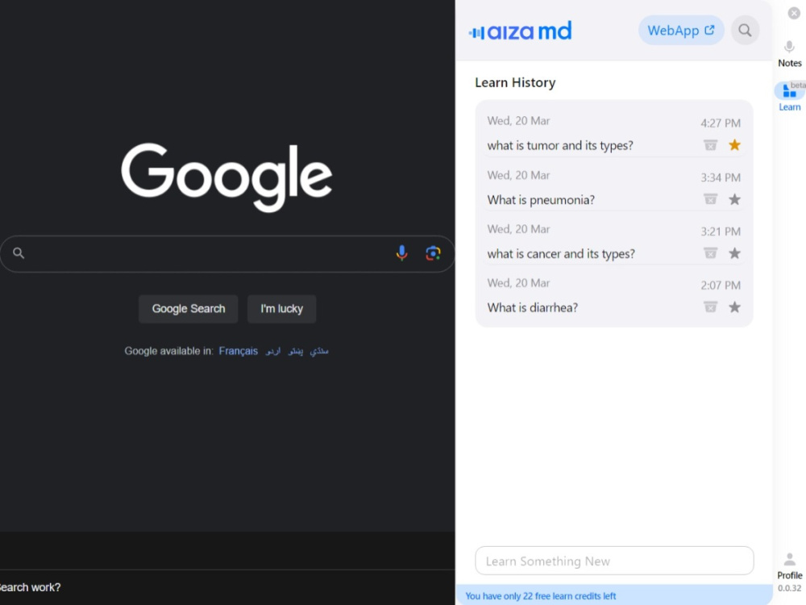
Task: Archive the What is diarrhea entry
Action: tap(710, 307)
